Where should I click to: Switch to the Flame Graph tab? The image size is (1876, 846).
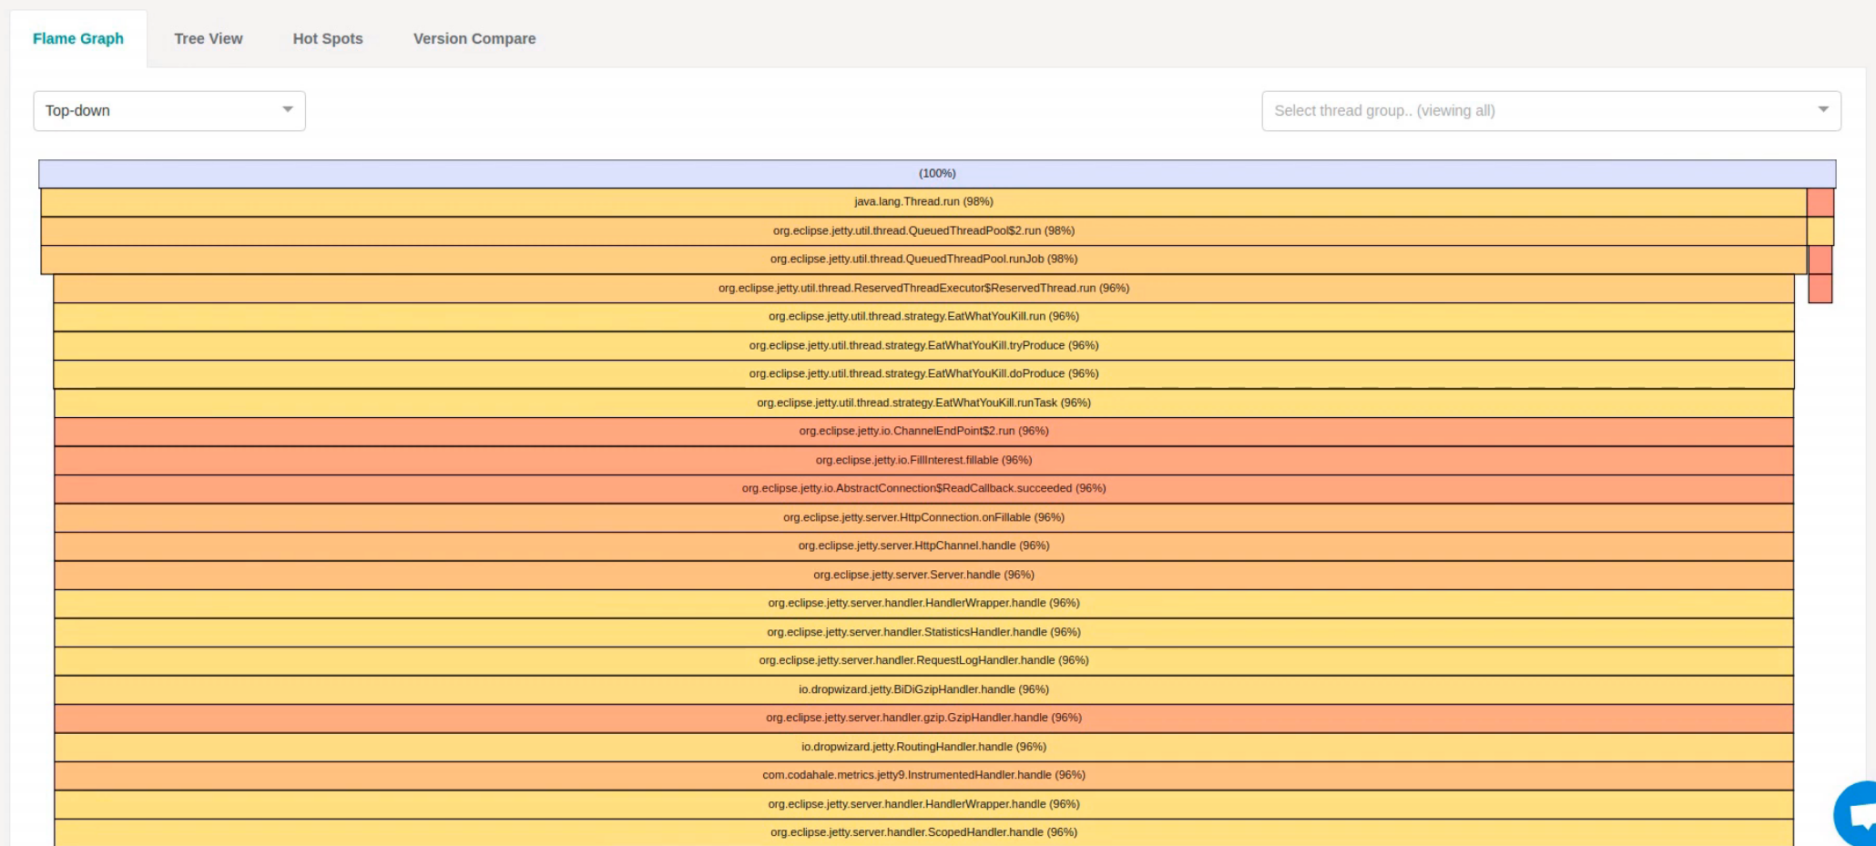point(78,38)
